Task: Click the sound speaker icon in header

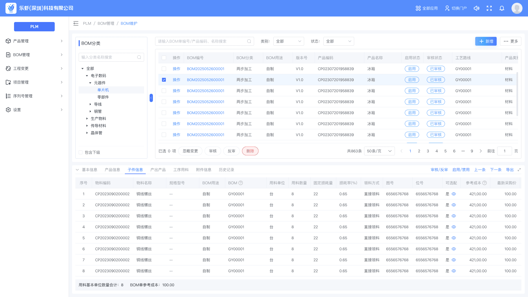Action: pos(477,8)
